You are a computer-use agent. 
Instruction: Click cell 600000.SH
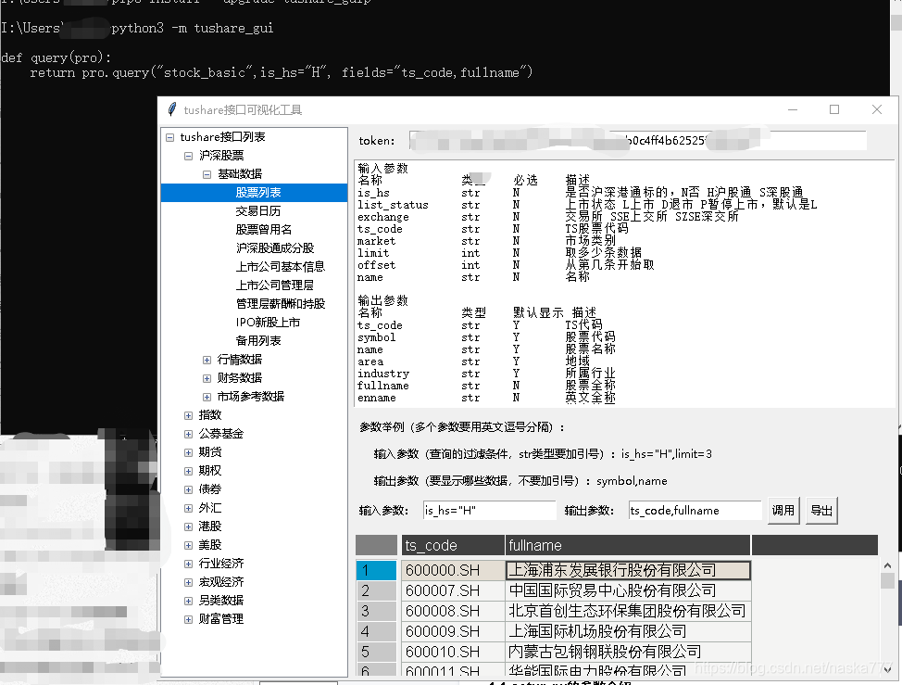click(453, 570)
